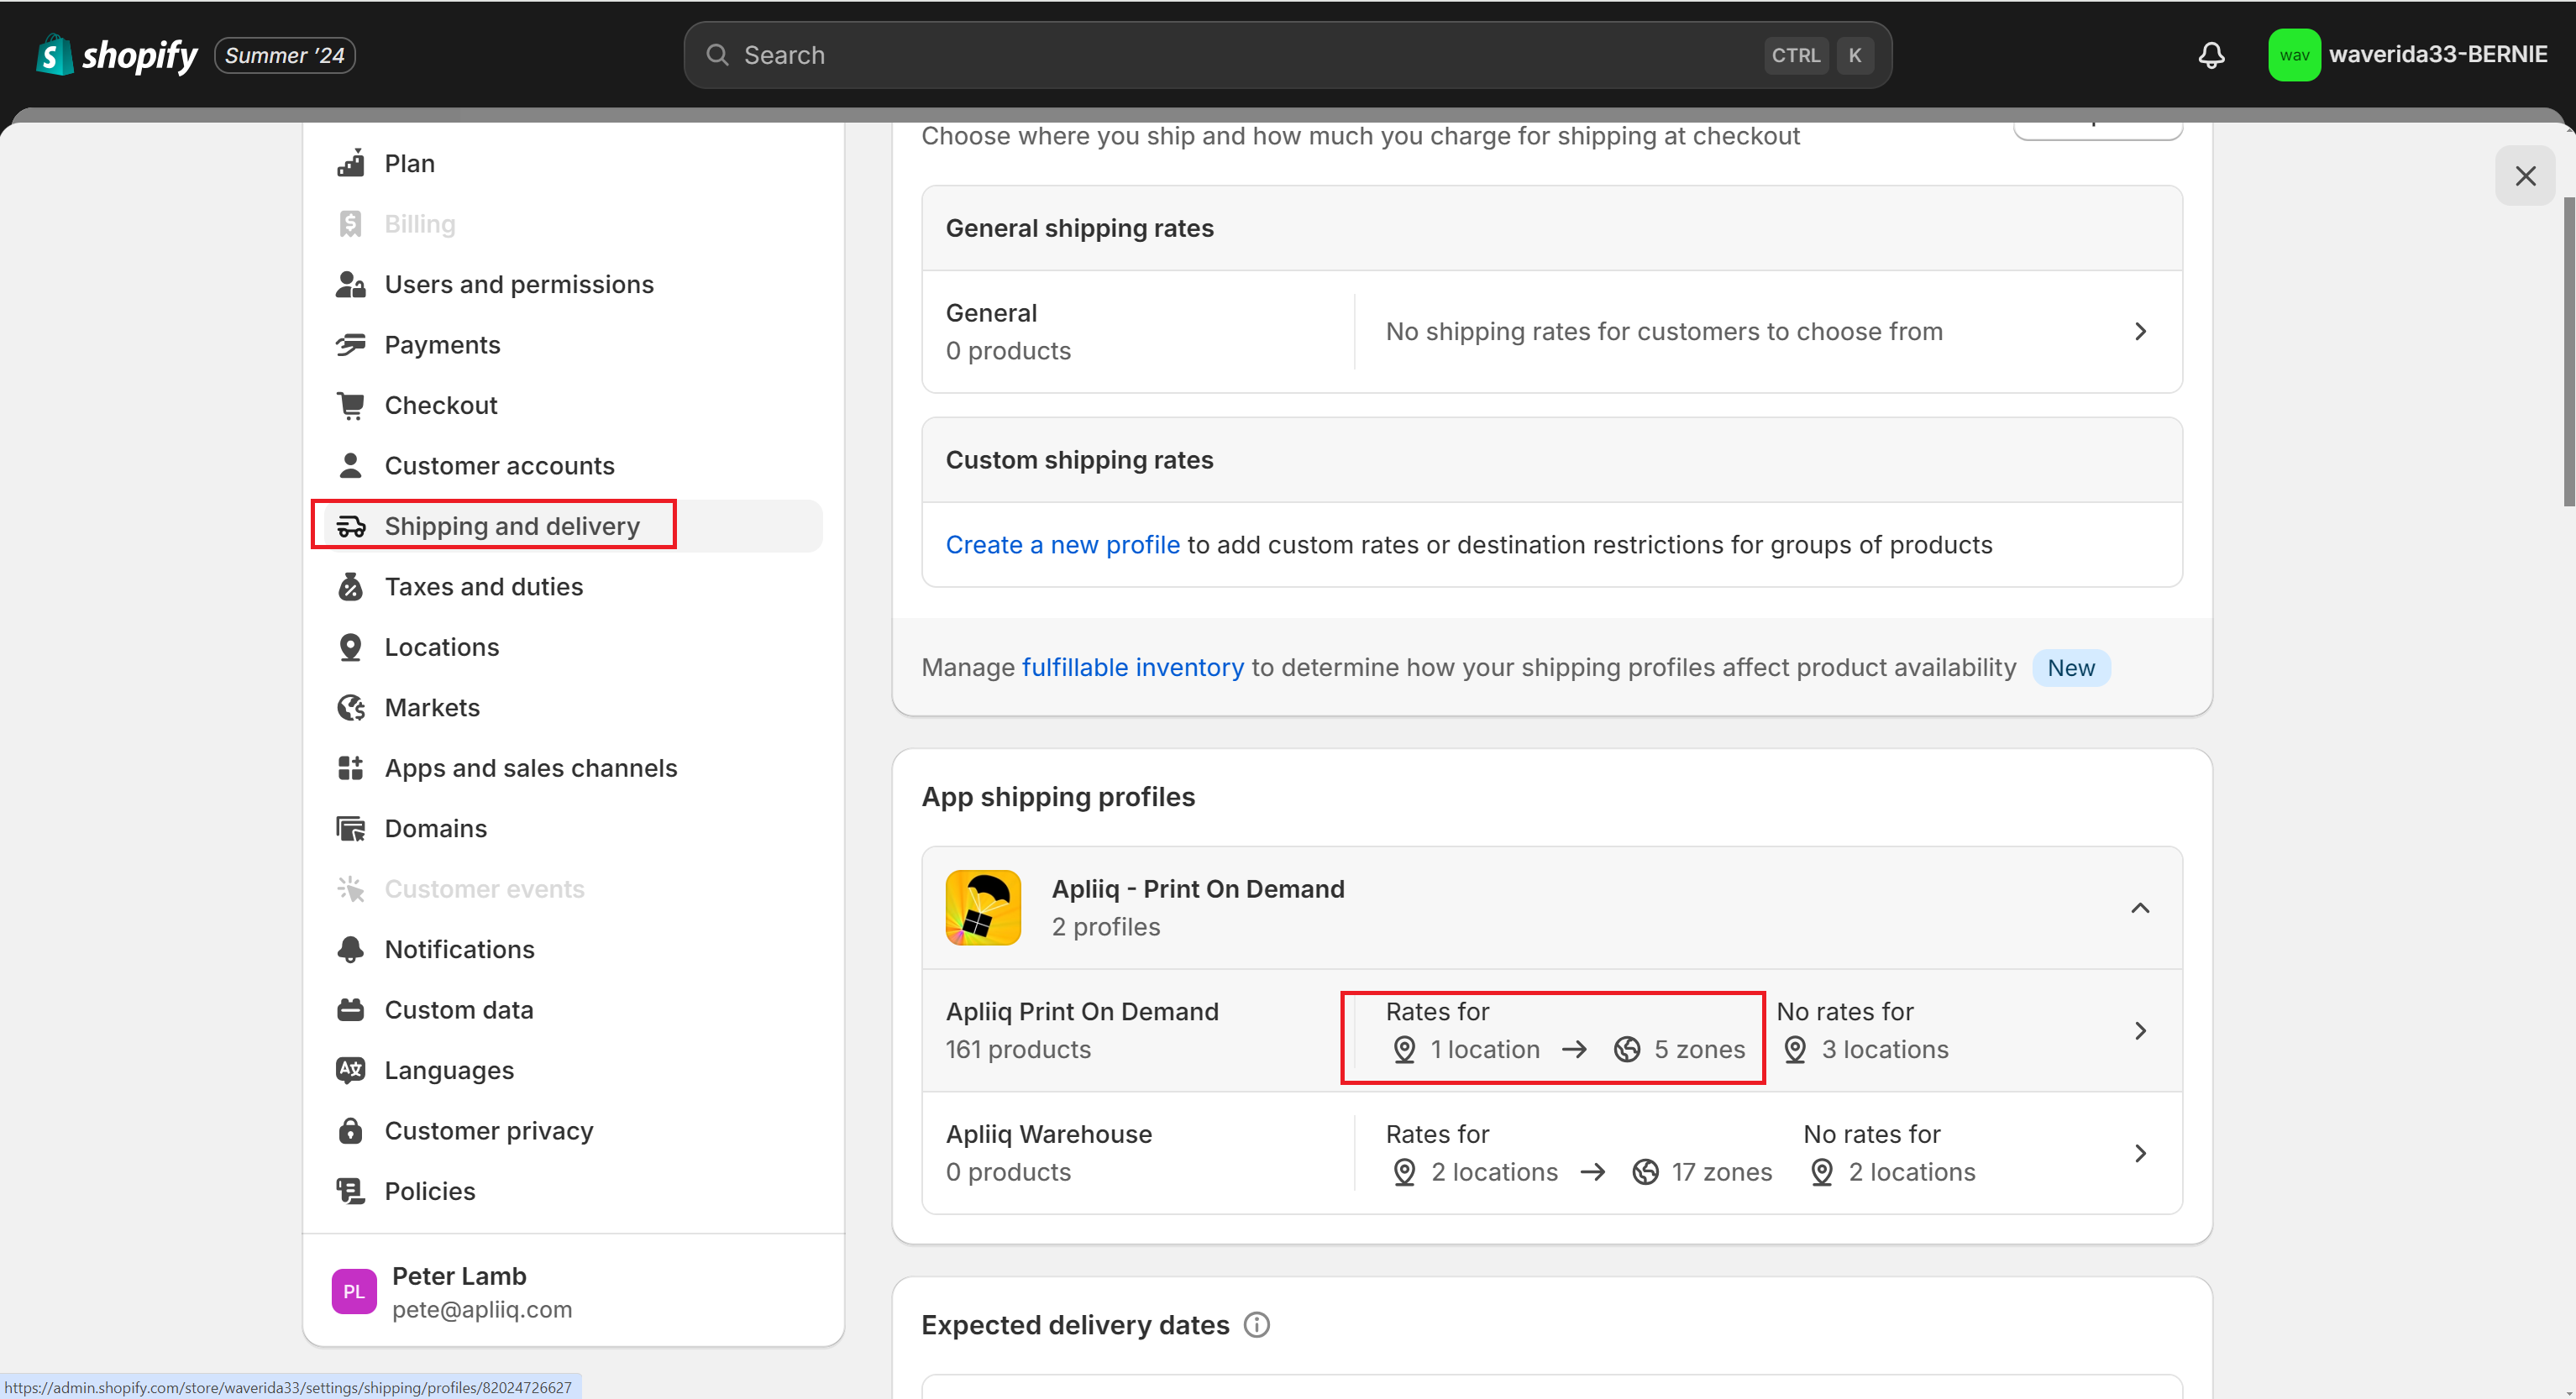
Task: Click the Customer privacy lock icon
Action: pos(350,1131)
